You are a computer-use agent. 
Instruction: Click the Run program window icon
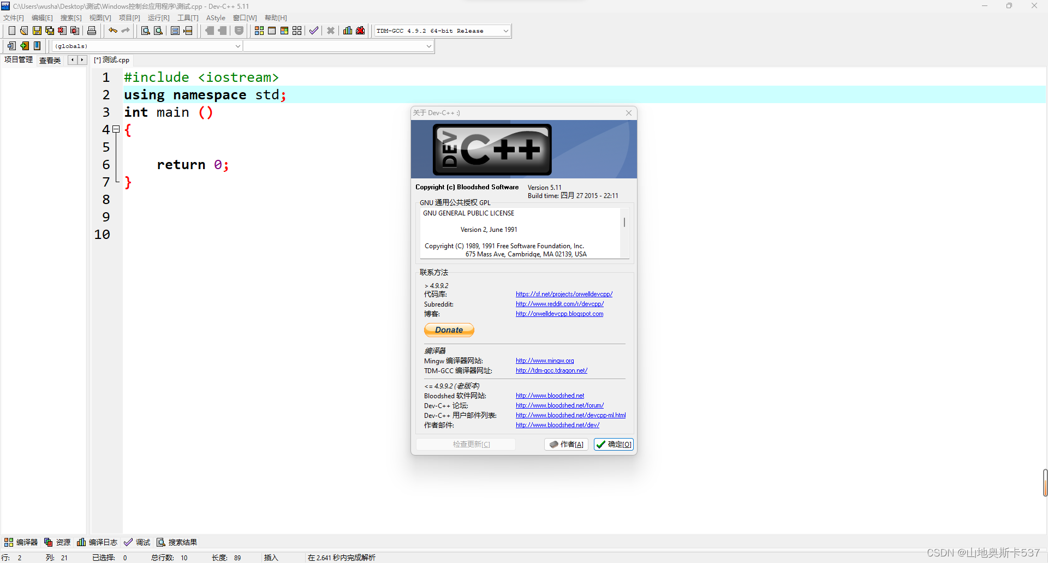[x=272, y=31]
